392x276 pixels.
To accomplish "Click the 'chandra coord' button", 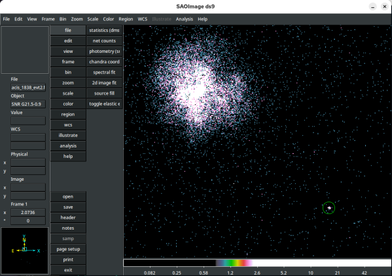I will coord(104,61).
